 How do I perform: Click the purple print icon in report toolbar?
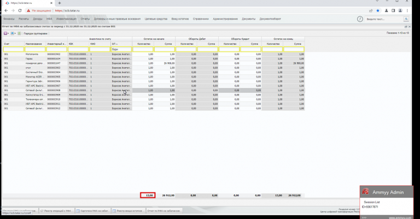[5, 33]
